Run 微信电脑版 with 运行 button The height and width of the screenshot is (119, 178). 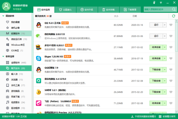[156, 36]
